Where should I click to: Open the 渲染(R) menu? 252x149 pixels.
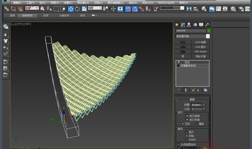(x=133, y=3)
